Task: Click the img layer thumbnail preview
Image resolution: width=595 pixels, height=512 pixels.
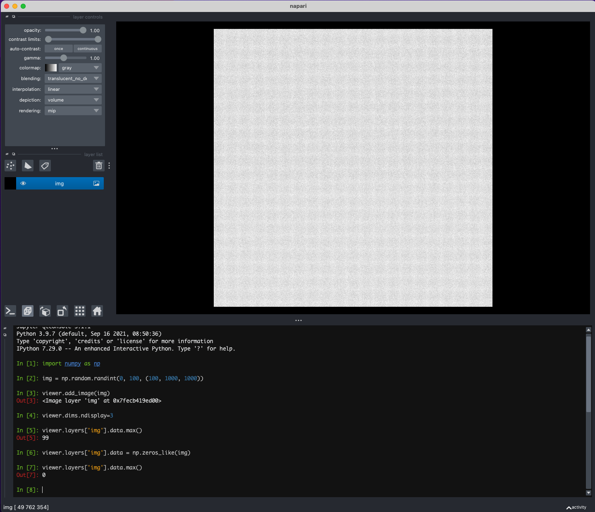Action: point(10,183)
